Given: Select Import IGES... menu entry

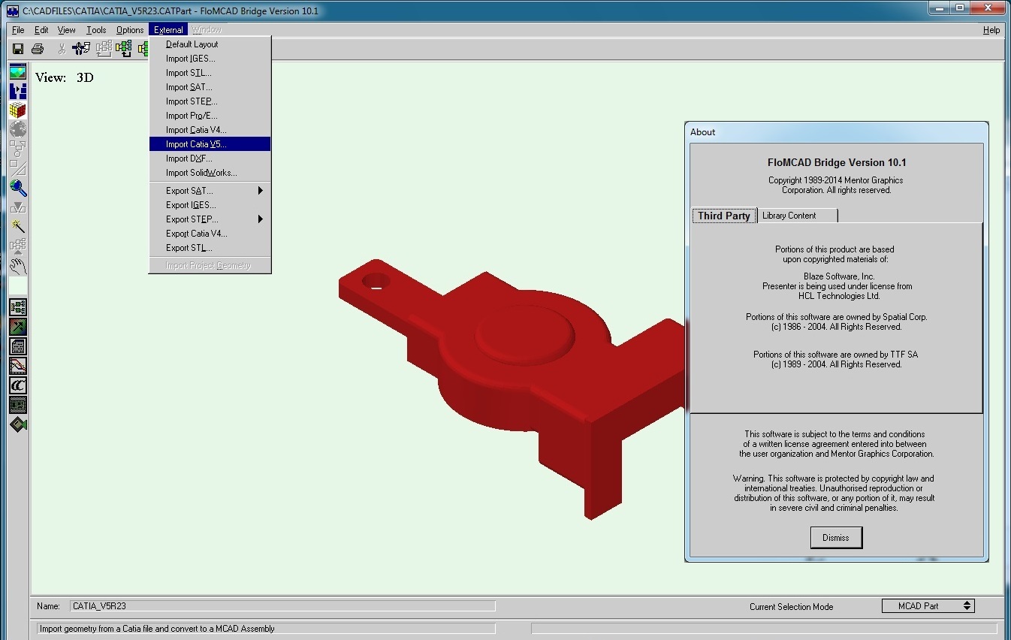Looking at the screenshot, I should pyautogui.click(x=210, y=59).
